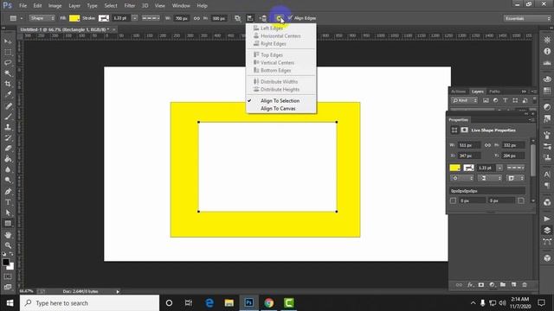Open the Essentials workspace dropdown
Image resolution: width=554 pixels, height=311 pixels.
point(527,18)
